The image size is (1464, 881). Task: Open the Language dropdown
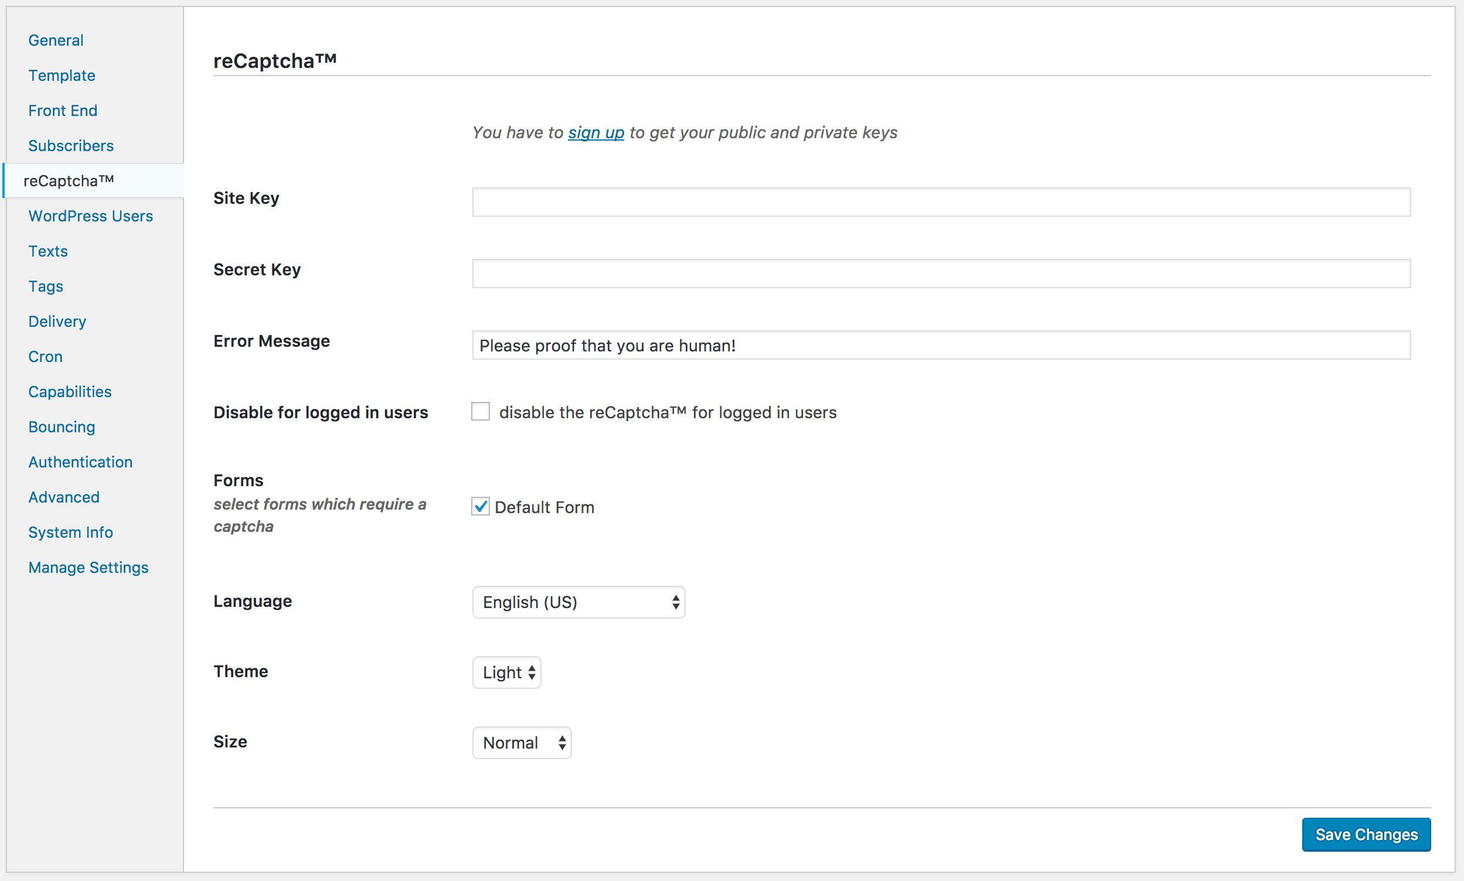coord(578,602)
